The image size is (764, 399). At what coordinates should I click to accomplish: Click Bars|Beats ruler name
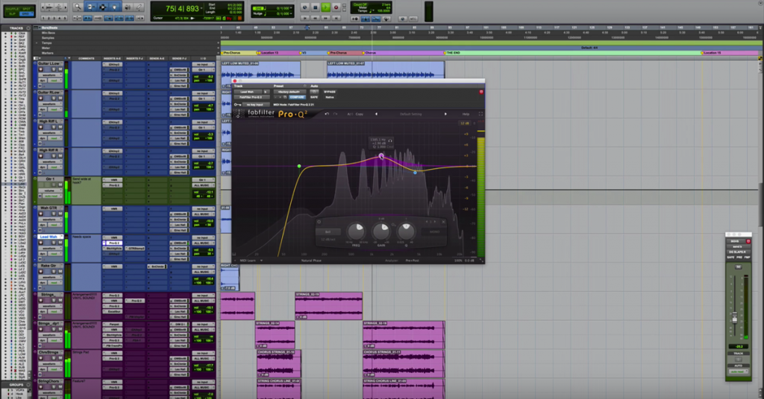pos(49,28)
